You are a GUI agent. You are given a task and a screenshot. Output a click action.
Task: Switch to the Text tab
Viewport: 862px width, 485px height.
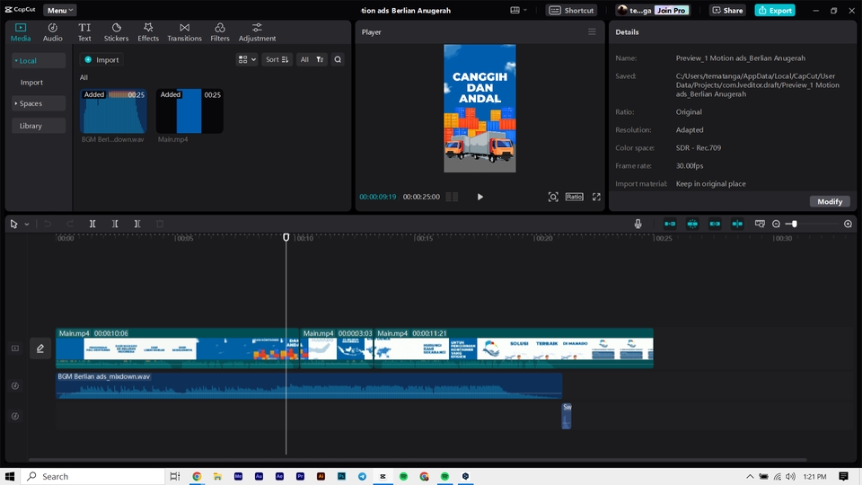(x=84, y=32)
